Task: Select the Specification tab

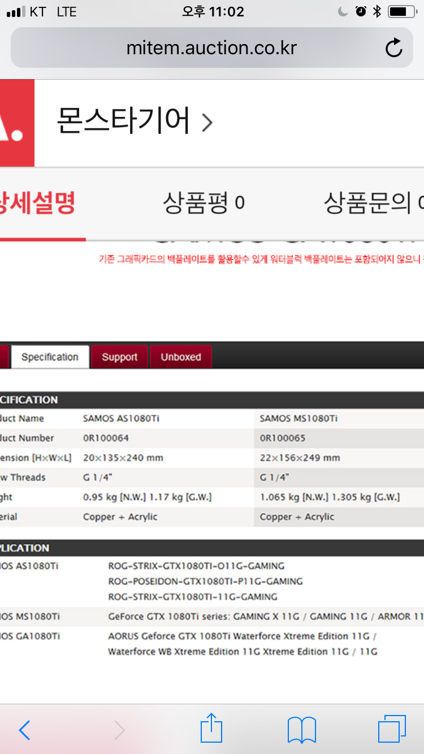Action: coord(50,357)
